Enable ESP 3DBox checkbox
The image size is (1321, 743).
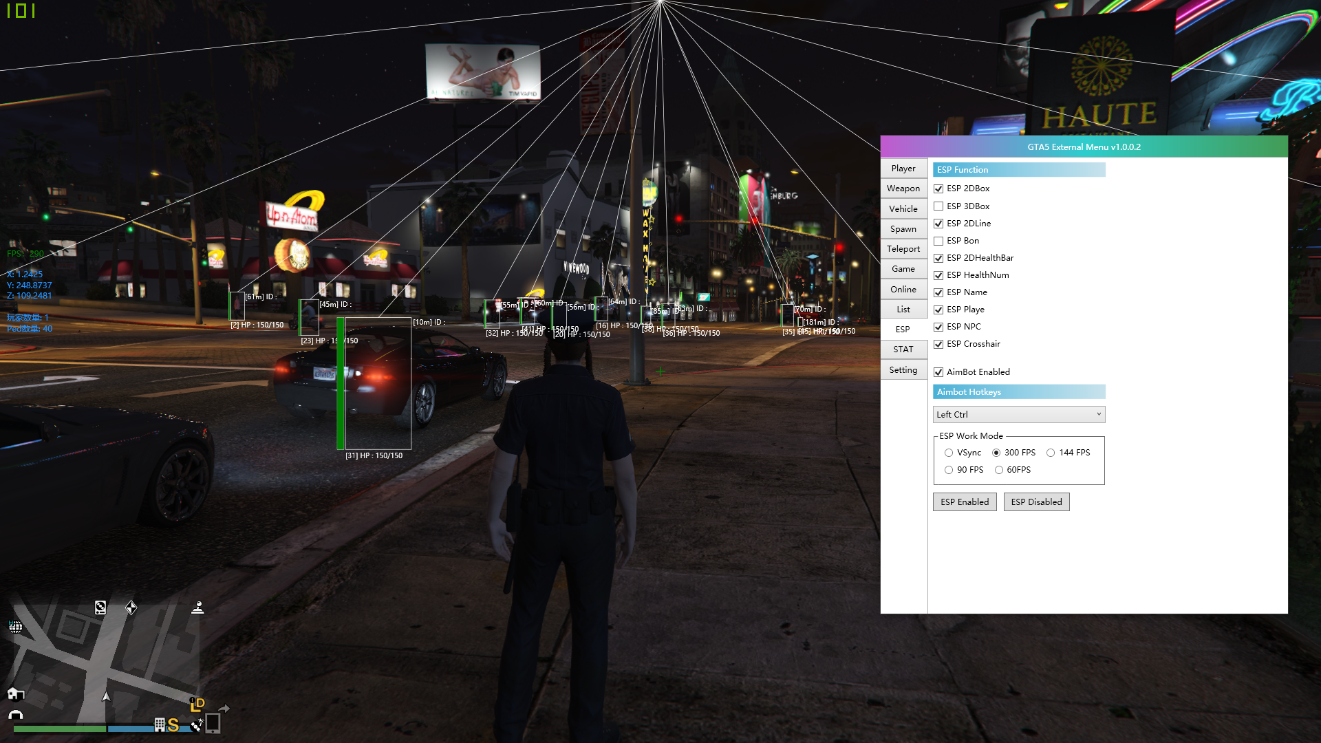(938, 206)
